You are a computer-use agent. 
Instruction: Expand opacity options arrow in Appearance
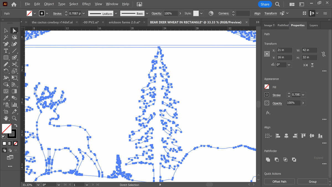click(303, 103)
